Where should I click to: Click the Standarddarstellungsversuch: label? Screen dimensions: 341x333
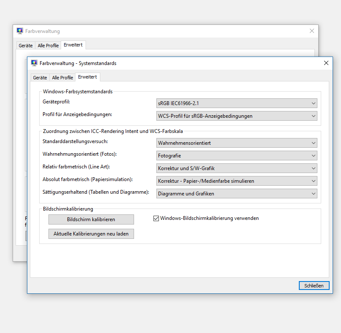[75, 141]
